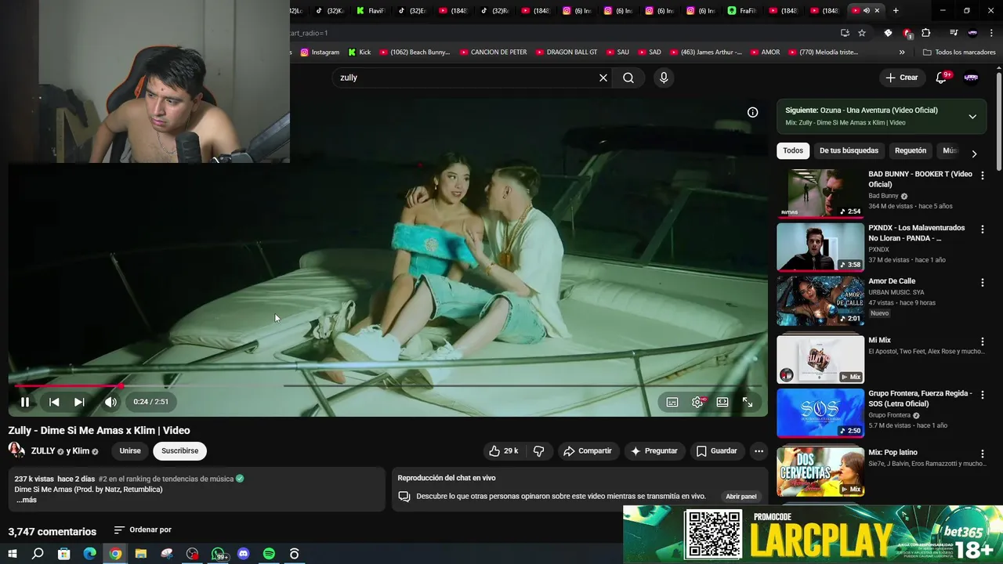Screen dimensions: 1003x564
Task: Seek on the video progress bar
Action: [x=388, y=385]
